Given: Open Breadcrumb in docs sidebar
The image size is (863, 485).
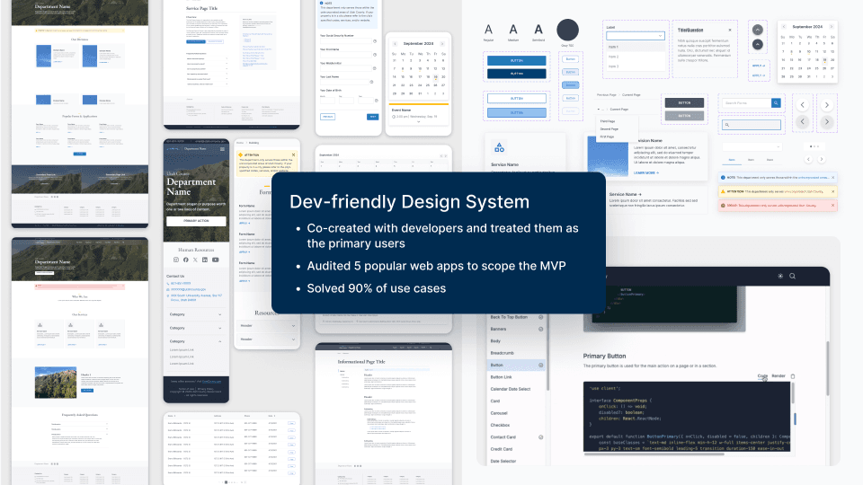Looking at the screenshot, I should pyautogui.click(x=502, y=353).
